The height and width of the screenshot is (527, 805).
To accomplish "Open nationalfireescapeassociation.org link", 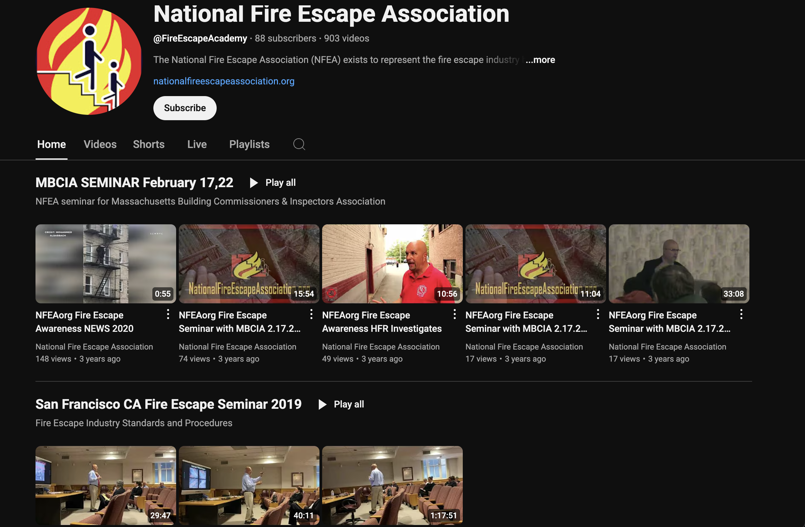I will 224,81.
